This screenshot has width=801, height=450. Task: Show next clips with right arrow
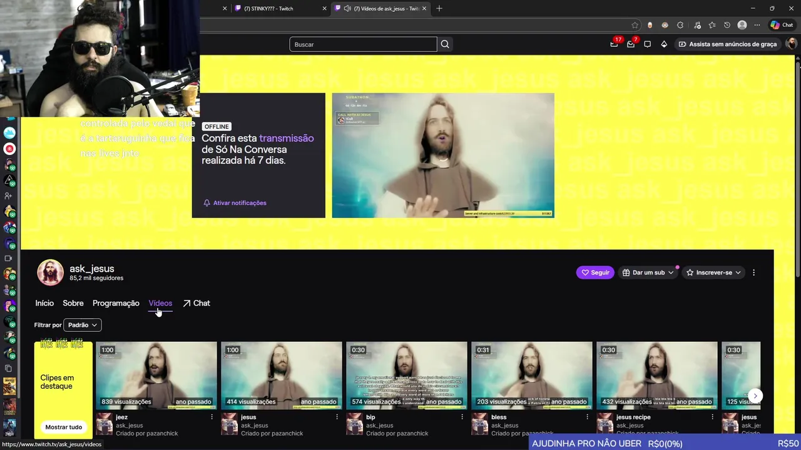coord(755,396)
